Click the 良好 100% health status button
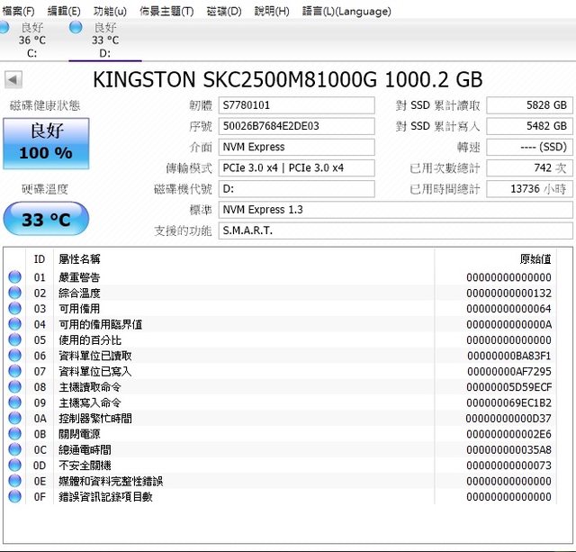 (x=46, y=143)
